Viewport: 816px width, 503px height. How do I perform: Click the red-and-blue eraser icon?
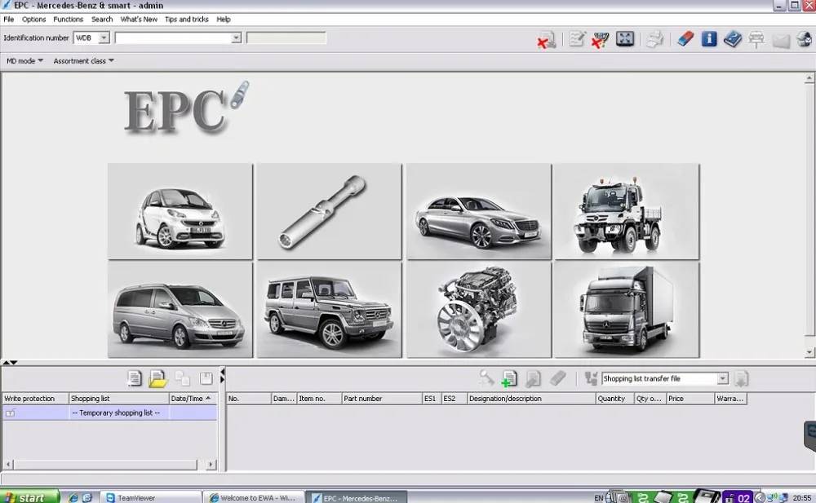[x=685, y=38]
